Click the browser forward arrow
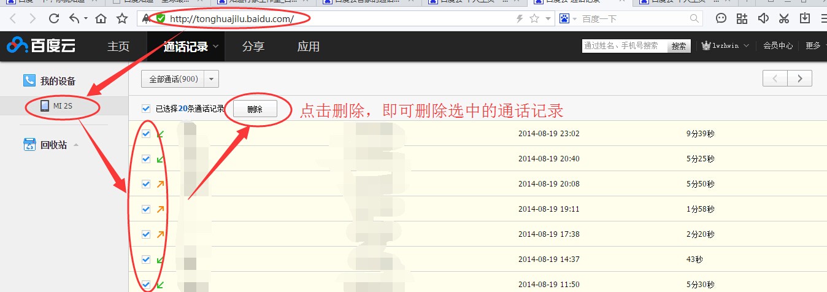 click(33, 18)
